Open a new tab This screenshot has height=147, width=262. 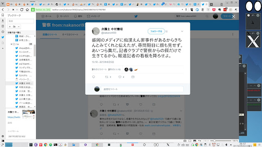pos(211,4)
